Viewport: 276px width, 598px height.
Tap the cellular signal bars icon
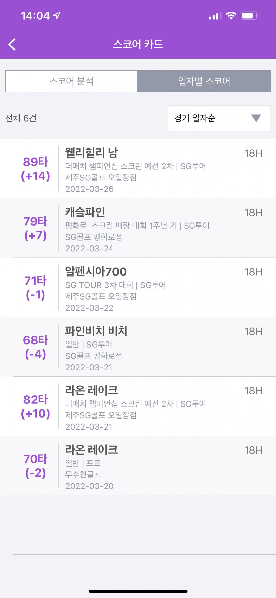click(215, 16)
